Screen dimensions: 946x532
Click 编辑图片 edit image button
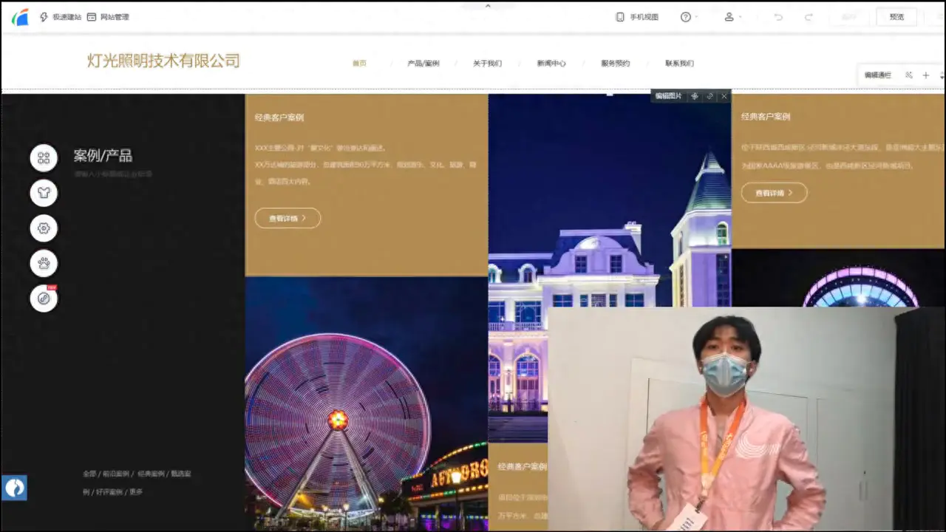[x=669, y=96]
